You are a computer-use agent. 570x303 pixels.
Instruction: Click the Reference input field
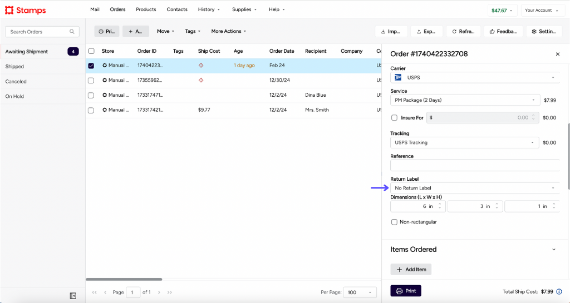pos(475,166)
